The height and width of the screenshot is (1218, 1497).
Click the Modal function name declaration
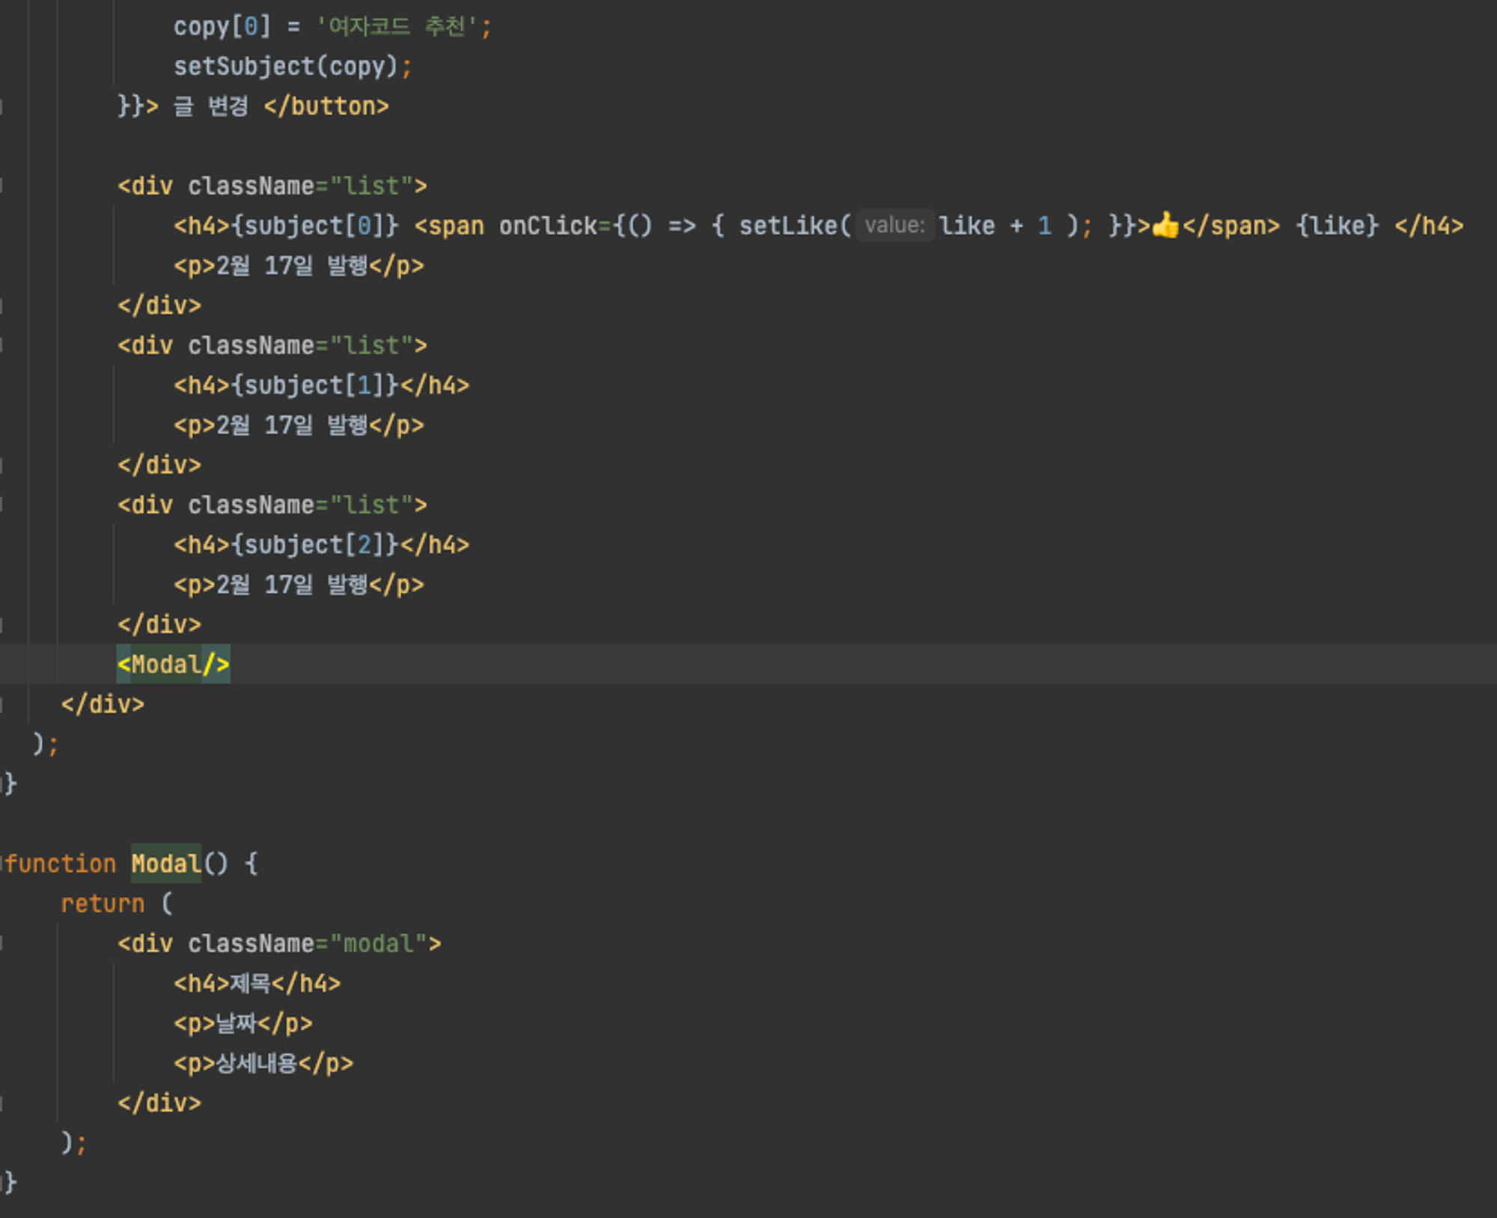pyautogui.click(x=166, y=864)
